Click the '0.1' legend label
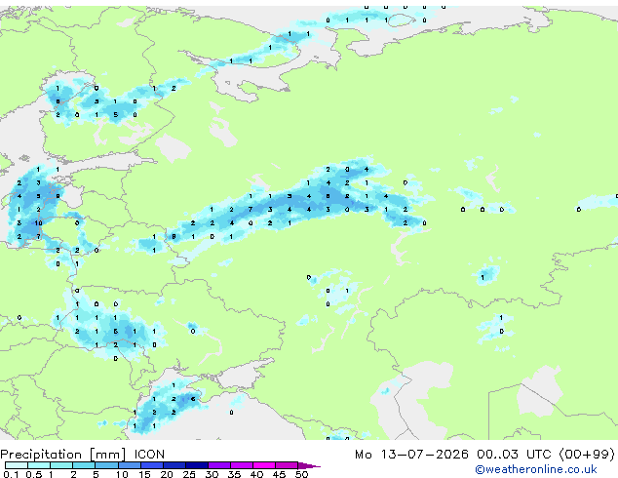Screen dimensions: 618x478 (x=10, y=474)
